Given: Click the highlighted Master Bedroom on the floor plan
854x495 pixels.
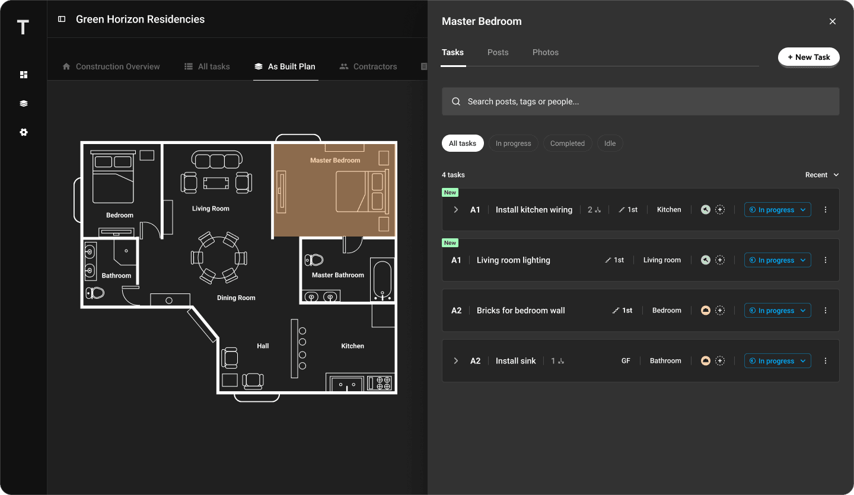Looking at the screenshot, I should [334, 189].
